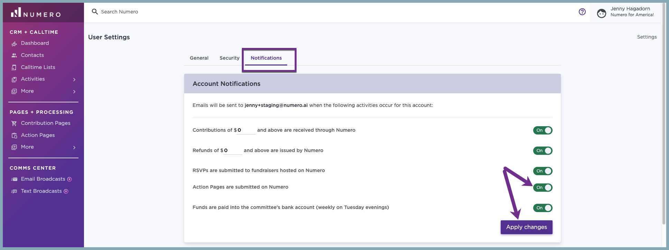Click the Email Broadcasts envelope icon
This screenshot has height=250, width=669.
point(14,179)
